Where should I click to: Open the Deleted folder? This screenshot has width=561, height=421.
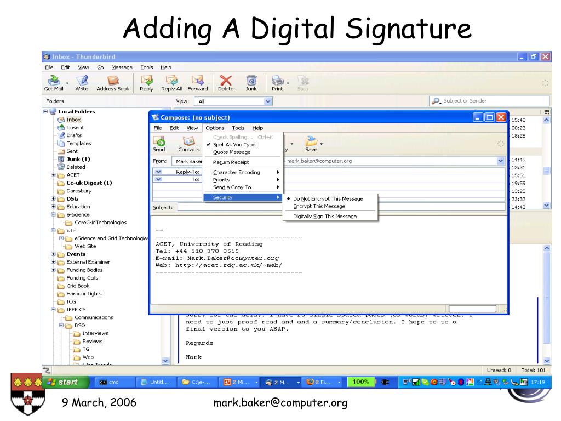coord(76,167)
